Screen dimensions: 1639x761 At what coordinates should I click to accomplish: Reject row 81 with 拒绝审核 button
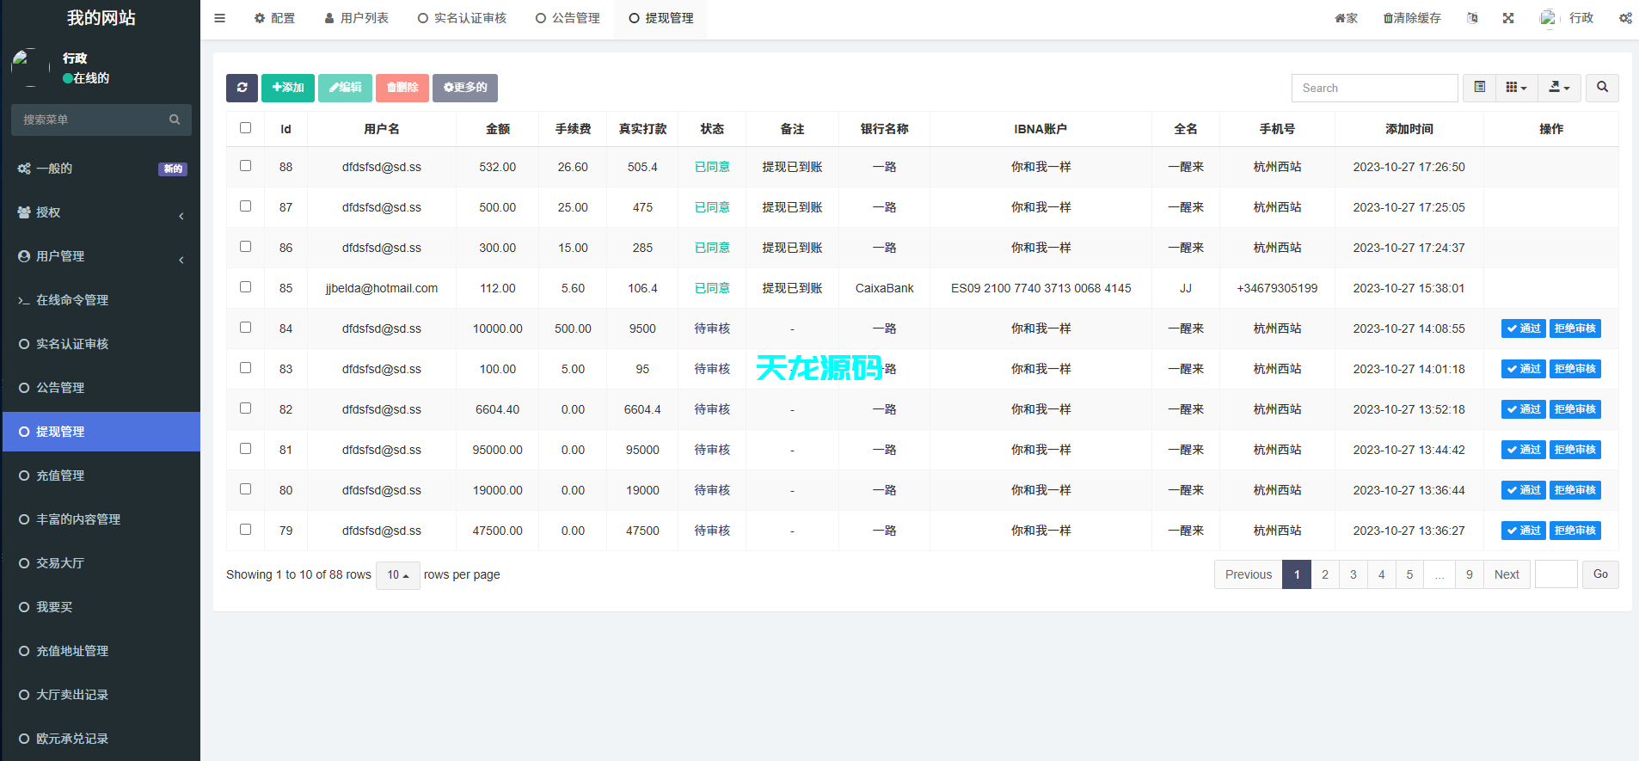(x=1575, y=450)
